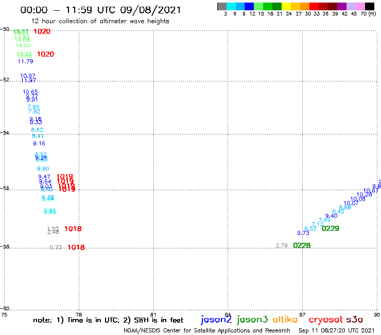Click the longitude axis label '81'

153,314
